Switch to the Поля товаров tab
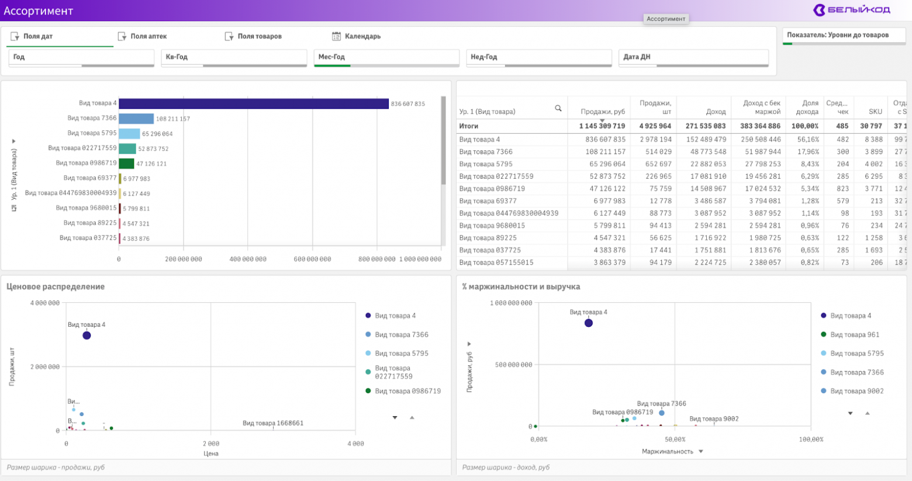This screenshot has width=912, height=481. (x=254, y=36)
